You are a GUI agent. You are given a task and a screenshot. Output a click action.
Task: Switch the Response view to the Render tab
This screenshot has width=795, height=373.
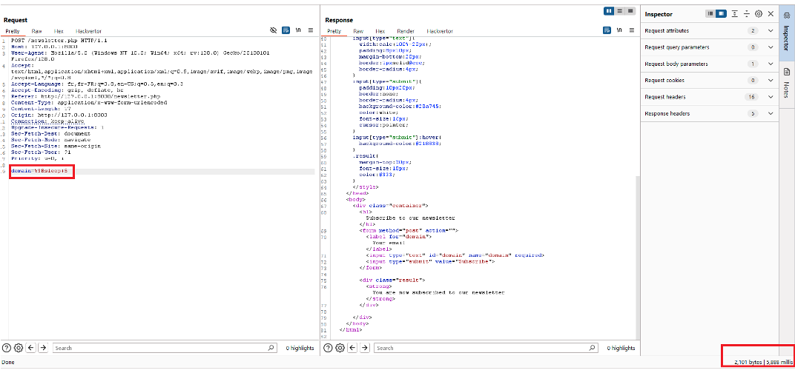click(x=405, y=32)
